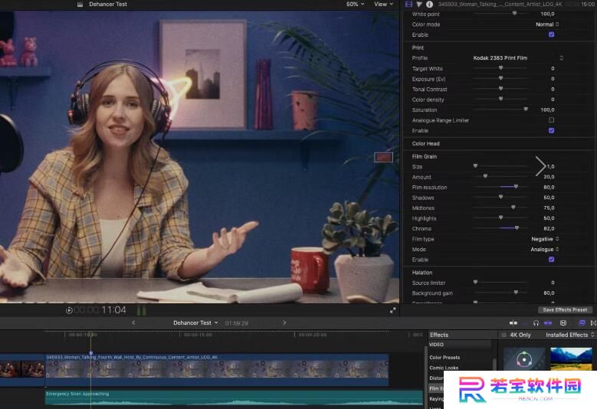The width and height of the screenshot is (597, 409).
Task: Click the mountain landscape effect thumbnail
Action: pyautogui.click(x=571, y=358)
